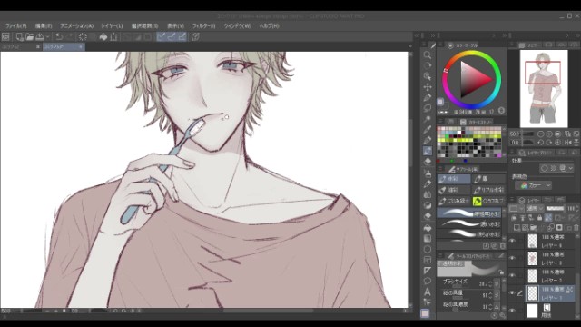Viewport: 581px width, 327px height.
Task: Open the save dropdown arrow in toolbar
Action: (x=48, y=37)
